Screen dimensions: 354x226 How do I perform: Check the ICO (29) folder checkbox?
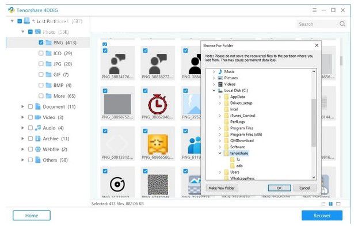point(41,53)
